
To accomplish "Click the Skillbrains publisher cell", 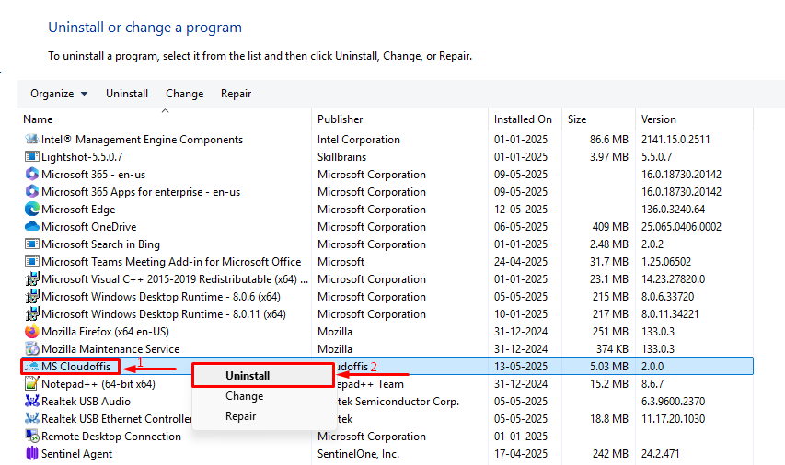I will coord(341,157).
